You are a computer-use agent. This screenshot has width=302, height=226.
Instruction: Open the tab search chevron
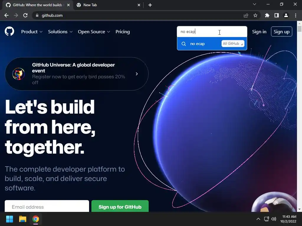(255, 4)
